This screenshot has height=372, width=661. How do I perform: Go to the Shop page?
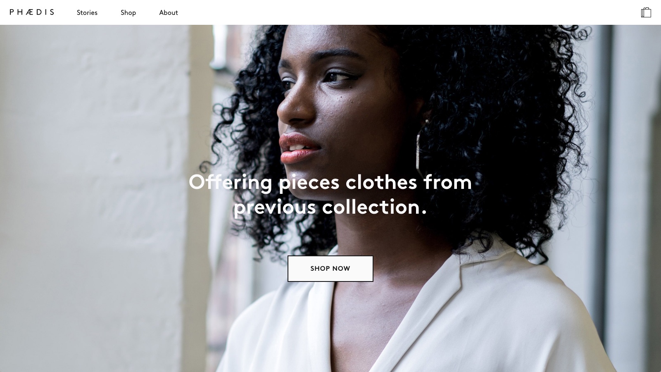(128, 12)
